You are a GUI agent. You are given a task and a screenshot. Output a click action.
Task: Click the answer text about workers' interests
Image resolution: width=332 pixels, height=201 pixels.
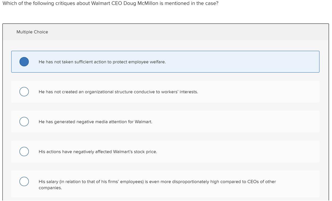coord(118,92)
